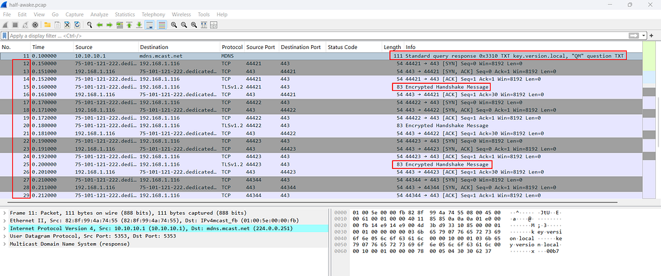Screen dimensions: 661x276
Task: Sort by the Destination Port column
Action: pyautogui.click(x=302, y=47)
